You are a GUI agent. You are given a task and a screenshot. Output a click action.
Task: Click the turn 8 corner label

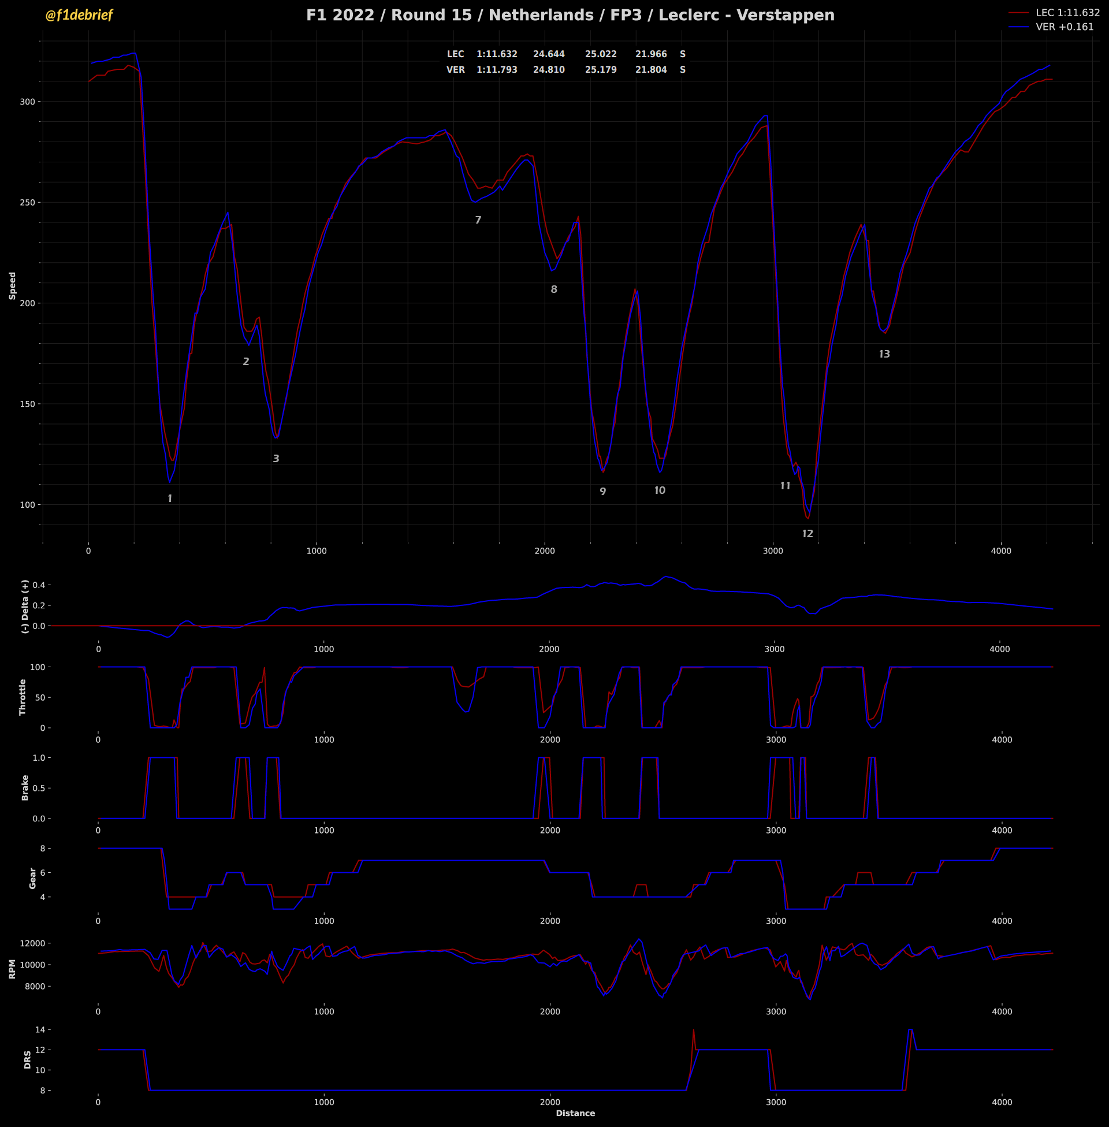(x=554, y=290)
